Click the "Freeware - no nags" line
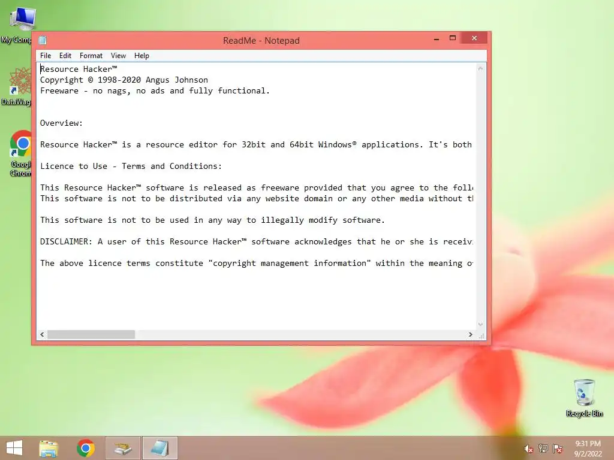 point(155,91)
